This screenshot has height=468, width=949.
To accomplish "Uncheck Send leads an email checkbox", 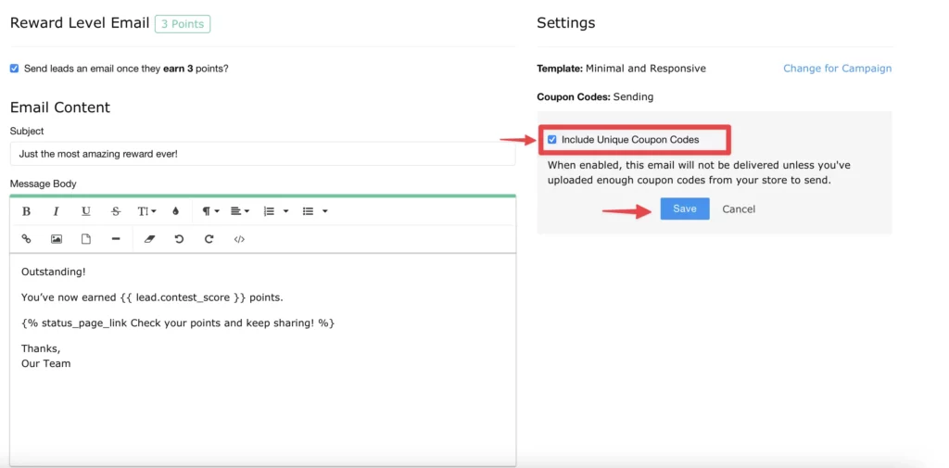I will [15, 69].
